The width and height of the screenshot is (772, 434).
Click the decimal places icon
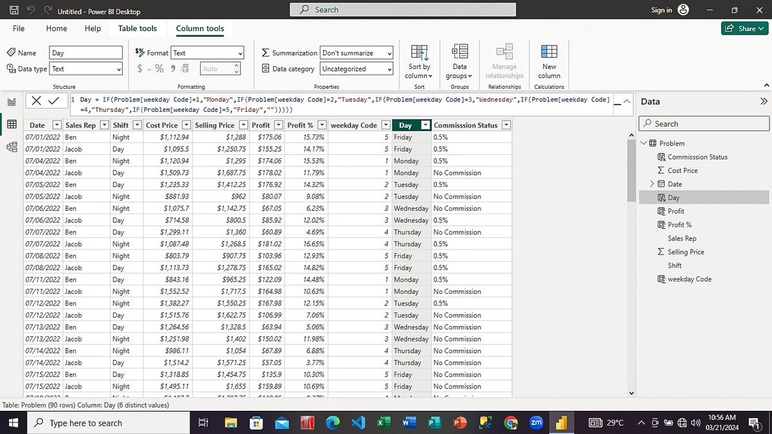pyautogui.click(x=185, y=68)
